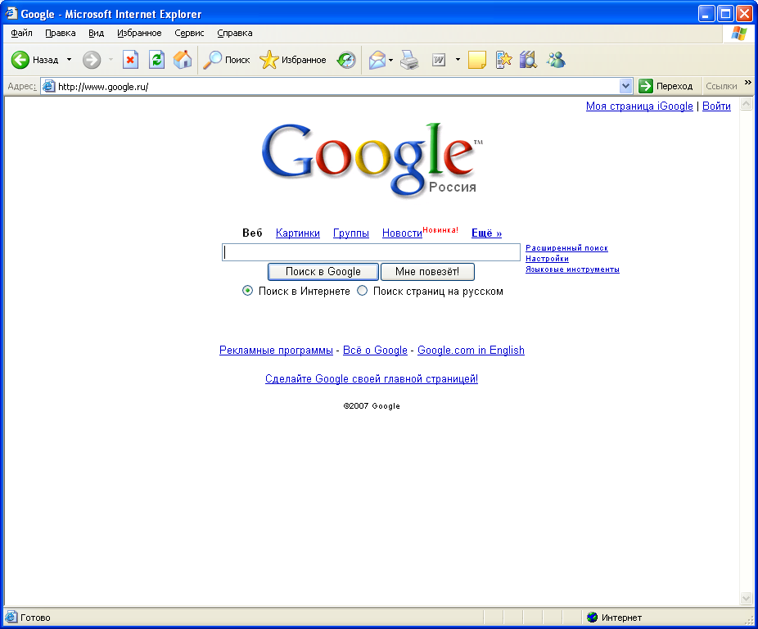Open Группы search link

click(x=351, y=233)
